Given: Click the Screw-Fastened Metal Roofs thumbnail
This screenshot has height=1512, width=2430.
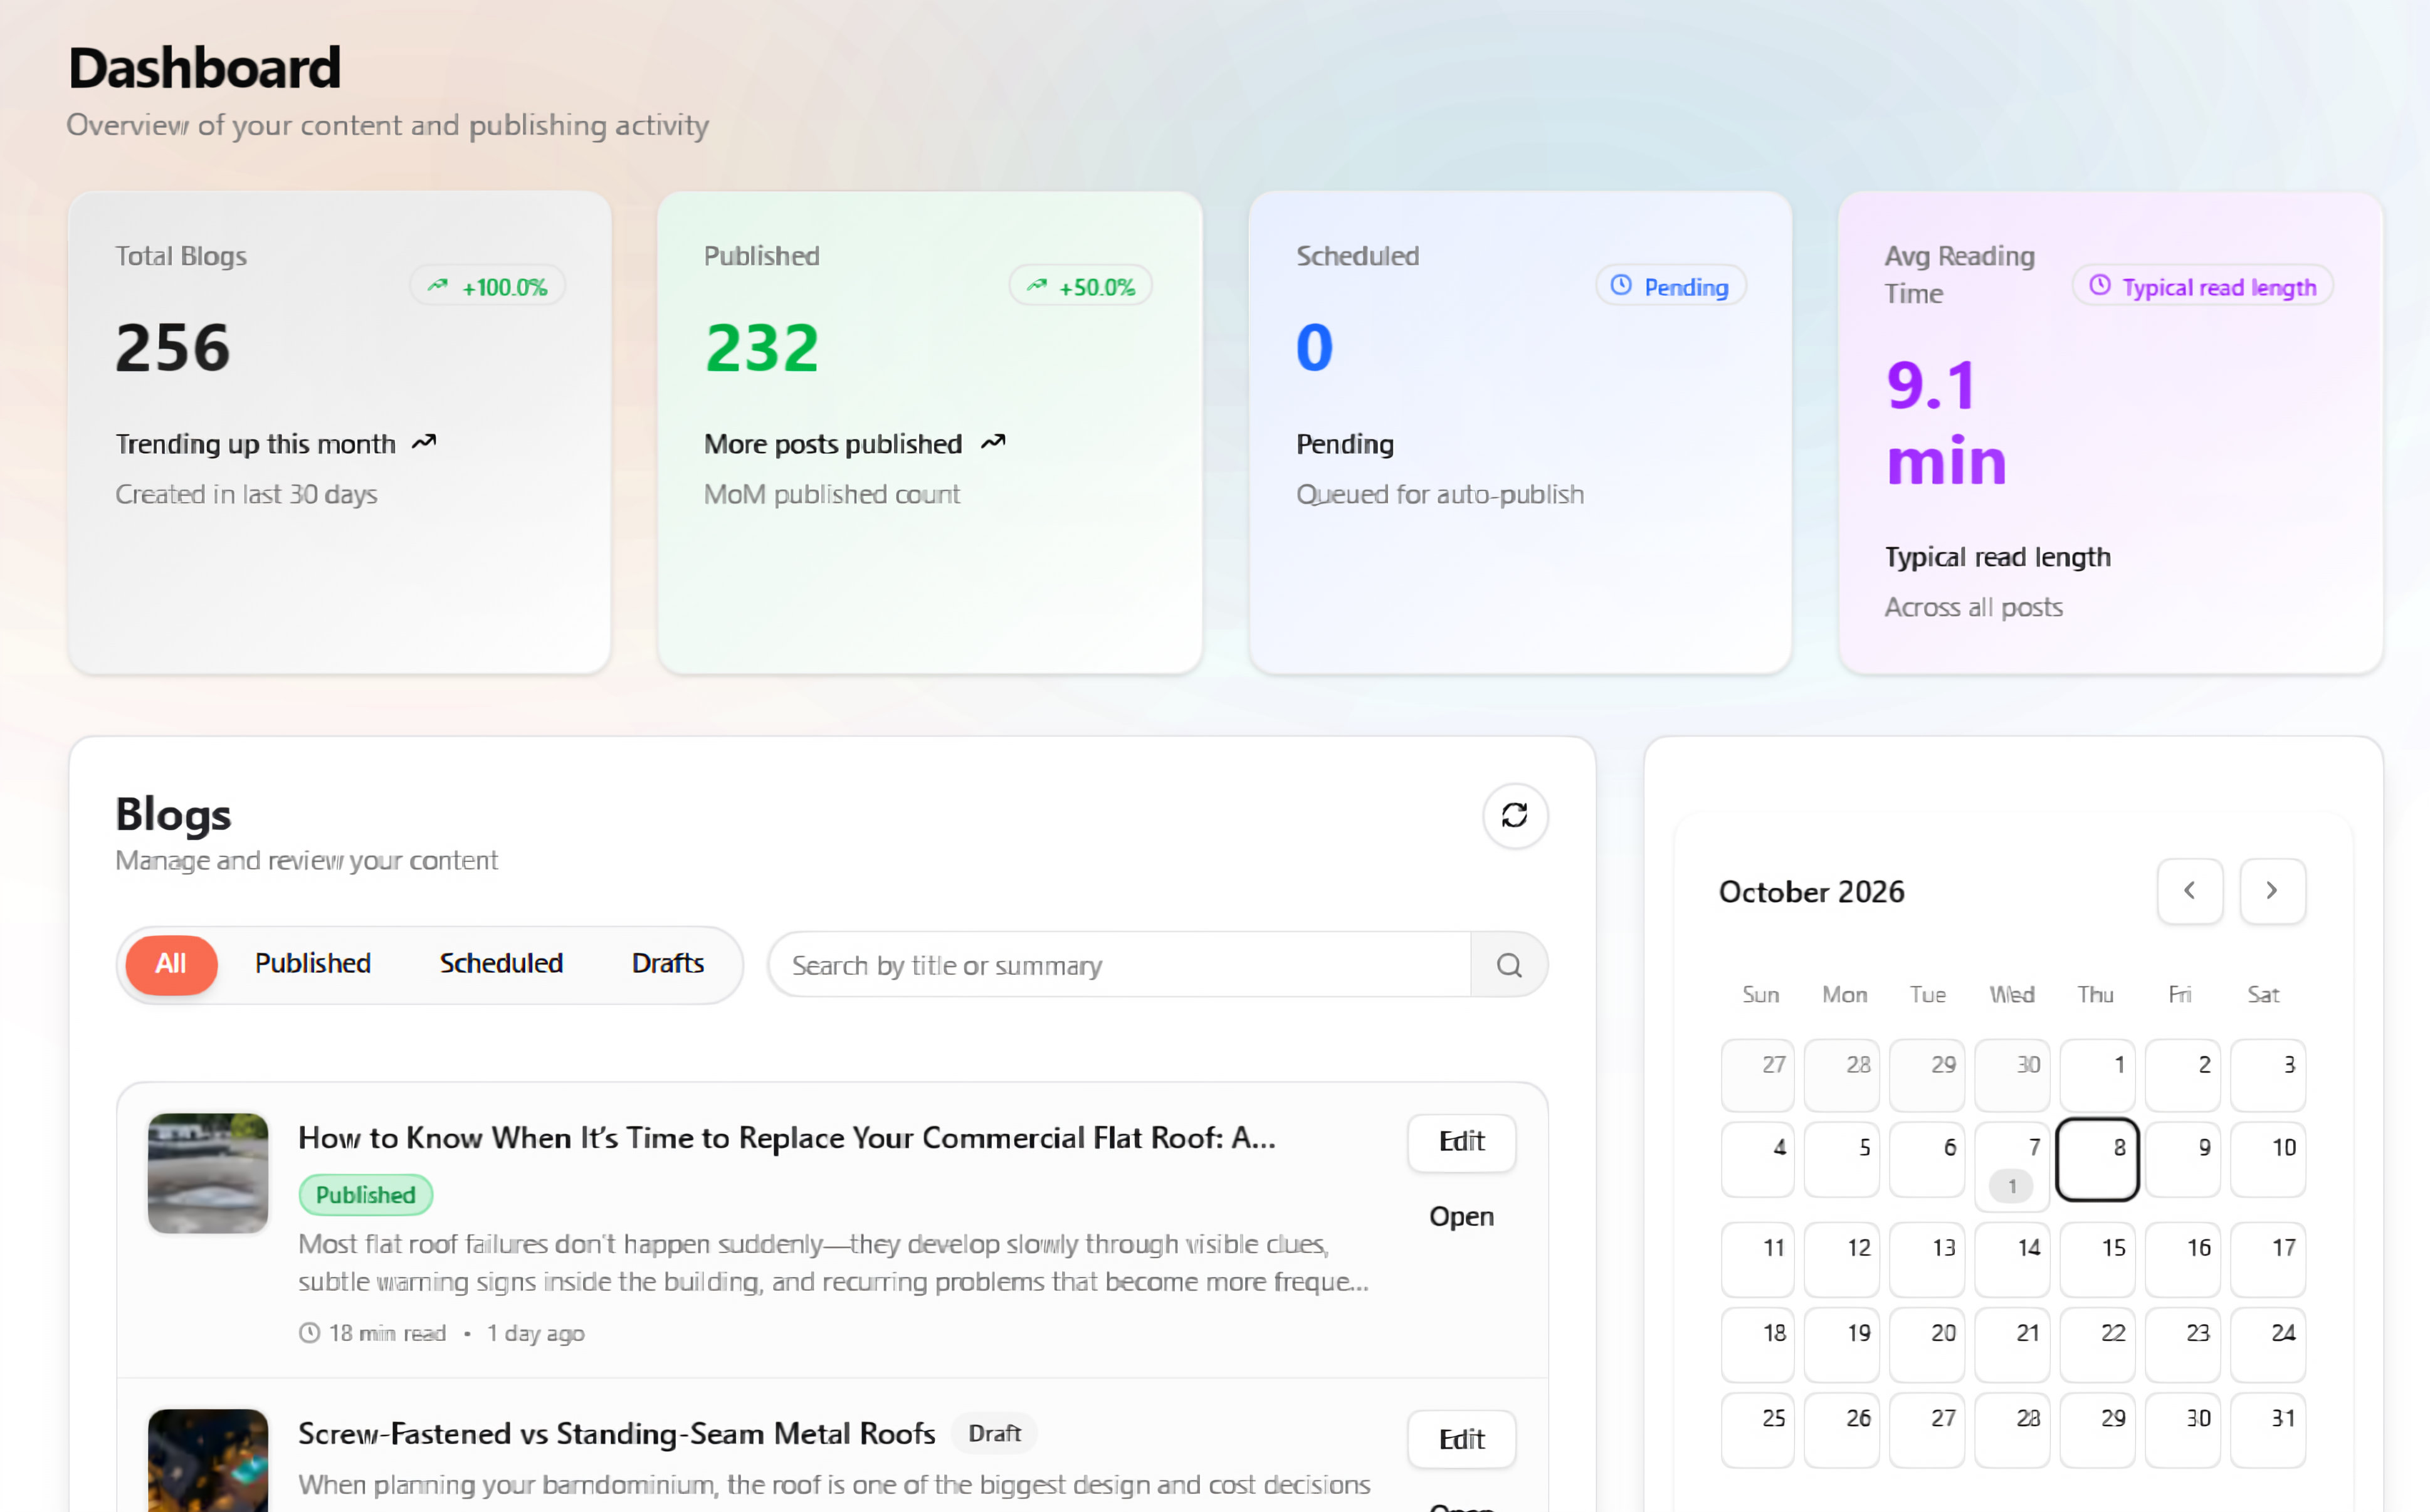Looking at the screenshot, I should [x=208, y=1461].
